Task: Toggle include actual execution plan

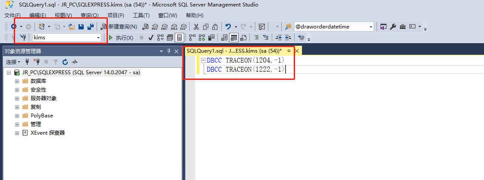Action: pyautogui.click(x=192, y=38)
